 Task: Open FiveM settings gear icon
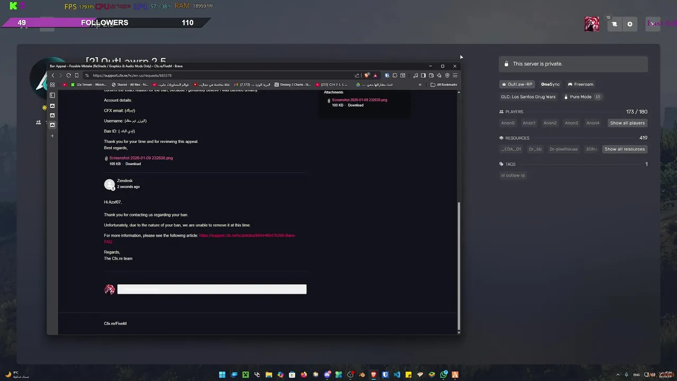pyautogui.click(x=630, y=24)
